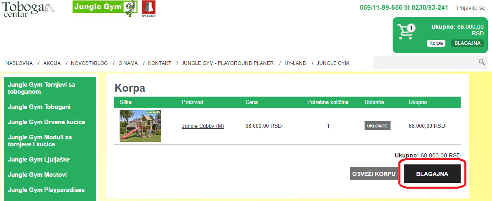Open the shopping cart icon with badge
Image resolution: width=492 pixels, height=201 pixels.
pyautogui.click(x=406, y=31)
